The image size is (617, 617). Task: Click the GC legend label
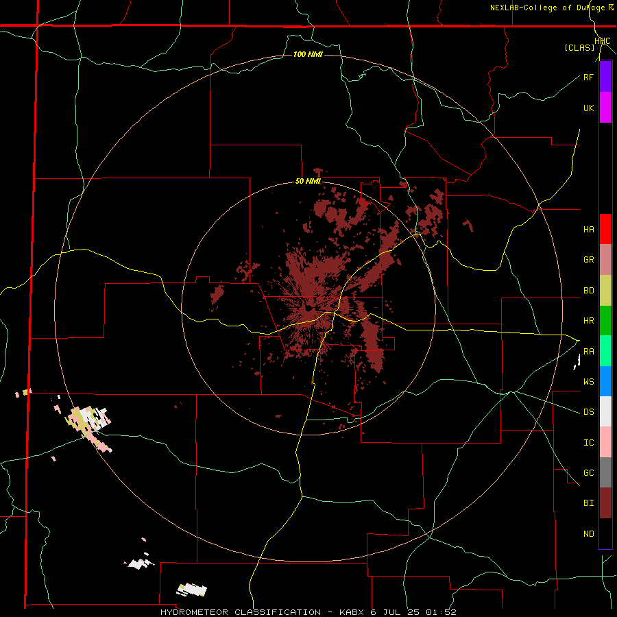point(588,472)
